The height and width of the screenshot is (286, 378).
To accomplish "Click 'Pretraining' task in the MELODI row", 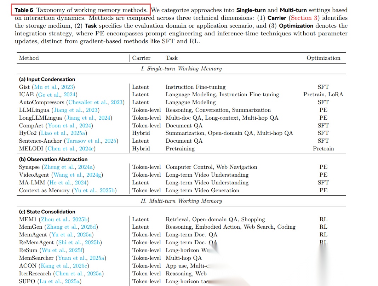I will point(180,149).
